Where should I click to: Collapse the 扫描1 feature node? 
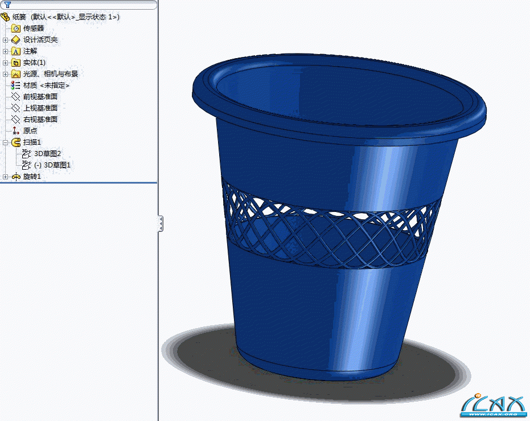5,142
